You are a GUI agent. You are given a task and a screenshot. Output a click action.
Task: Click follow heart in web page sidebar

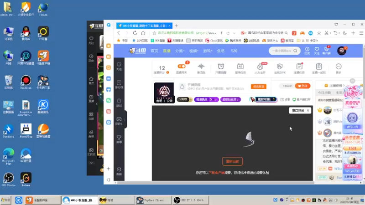119,66
